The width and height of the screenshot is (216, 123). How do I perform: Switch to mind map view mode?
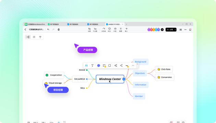click(x=28, y=37)
